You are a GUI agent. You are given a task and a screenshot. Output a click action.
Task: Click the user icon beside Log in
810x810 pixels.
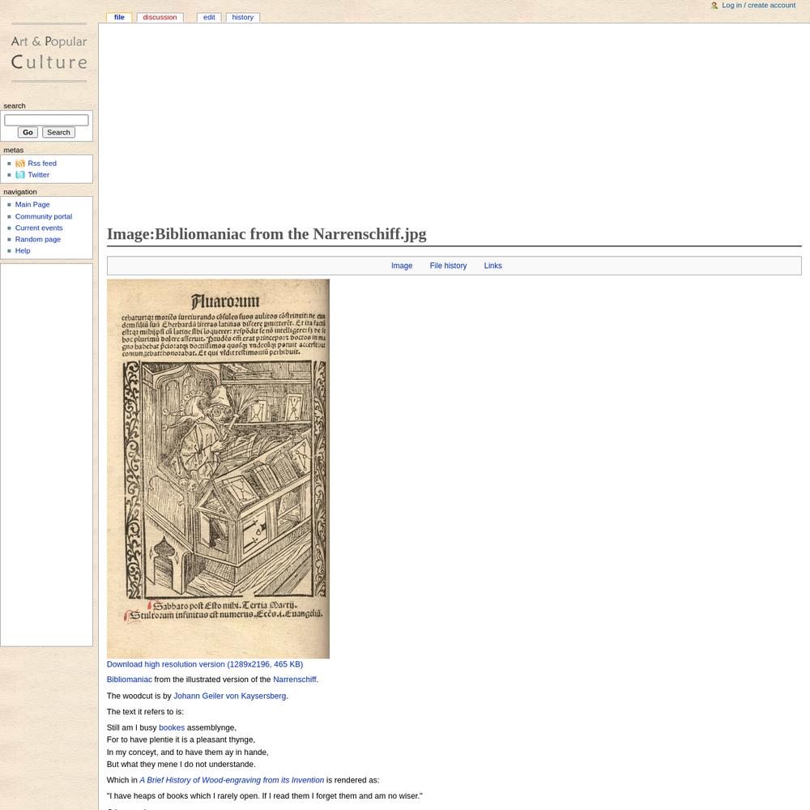click(714, 5)
